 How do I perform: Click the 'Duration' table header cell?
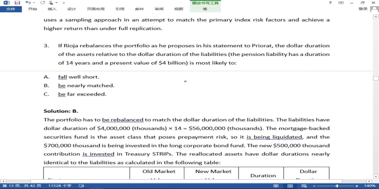pos(263,176)
